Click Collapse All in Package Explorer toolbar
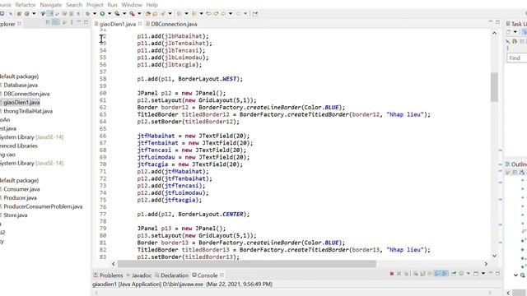527x296 pixels. coord(48,22)
